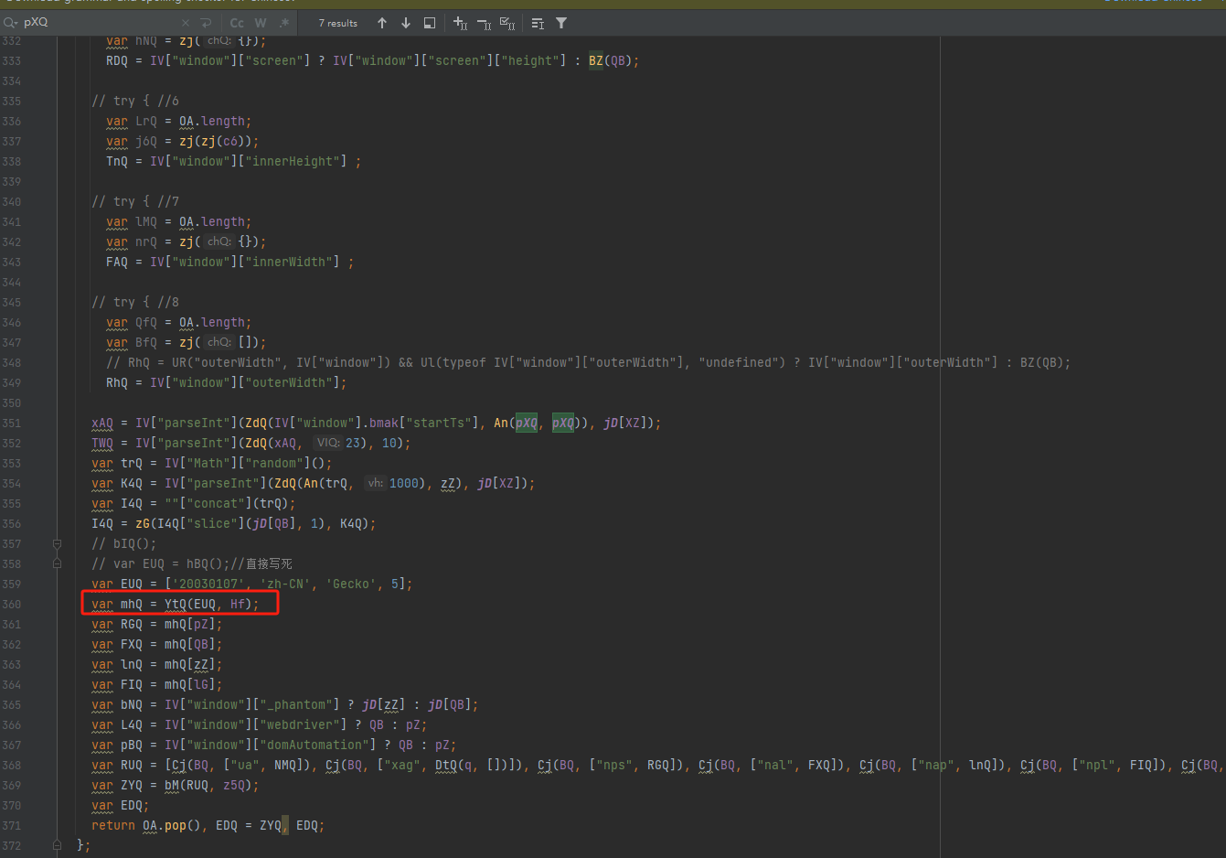Click line number 351 in the gutter
1226x858 pixels.
11,423
